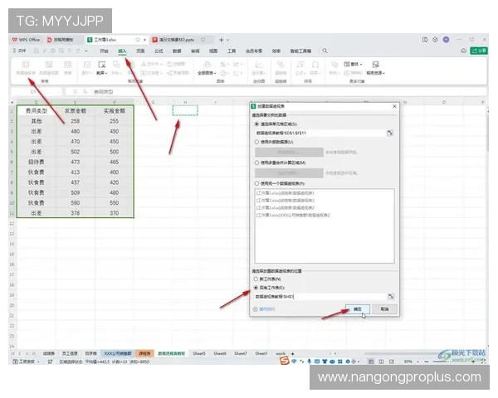Click the add new sheet plus icon

point(293,353)
